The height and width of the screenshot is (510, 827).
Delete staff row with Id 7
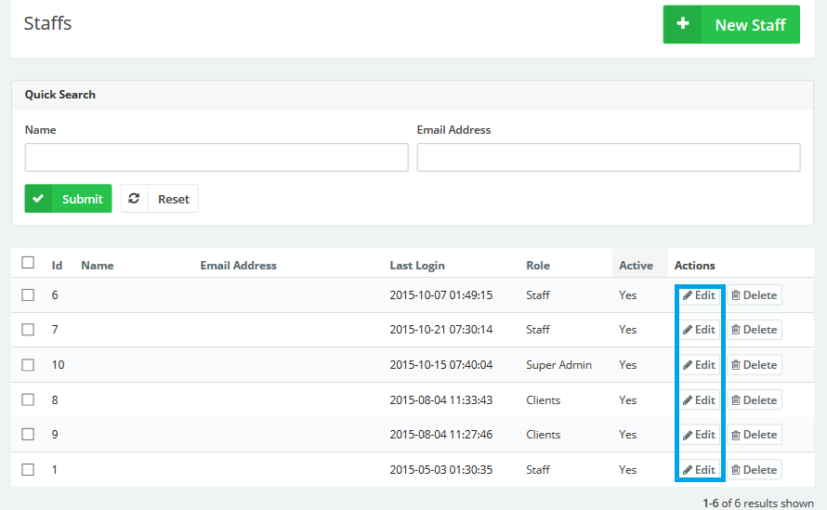click(754, 330)
